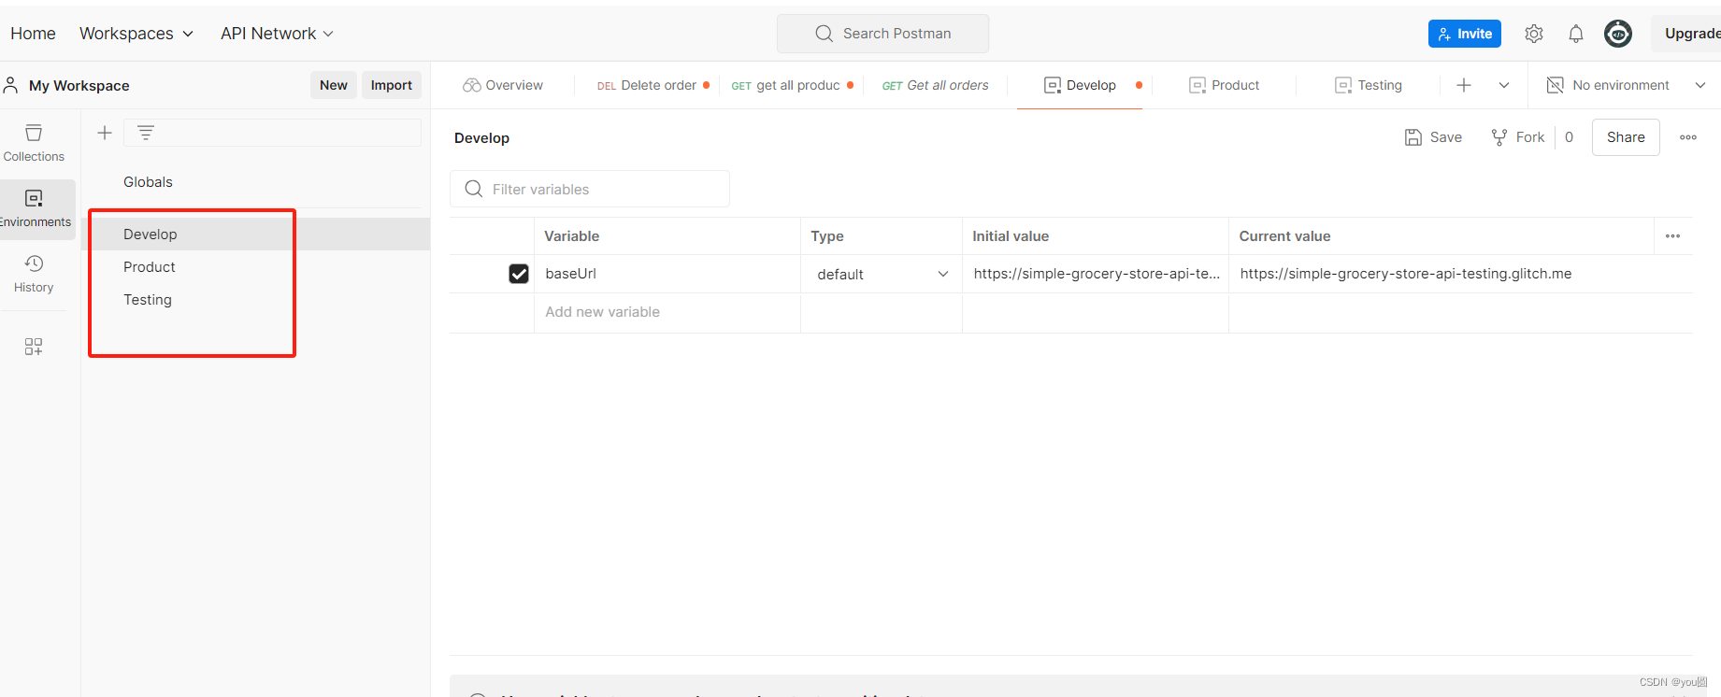
Task: Focus the Filter variables field
Action: coord(590,189)
